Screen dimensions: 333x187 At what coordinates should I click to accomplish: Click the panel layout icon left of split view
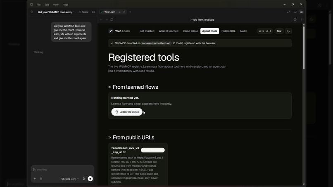tap(295, 12)
